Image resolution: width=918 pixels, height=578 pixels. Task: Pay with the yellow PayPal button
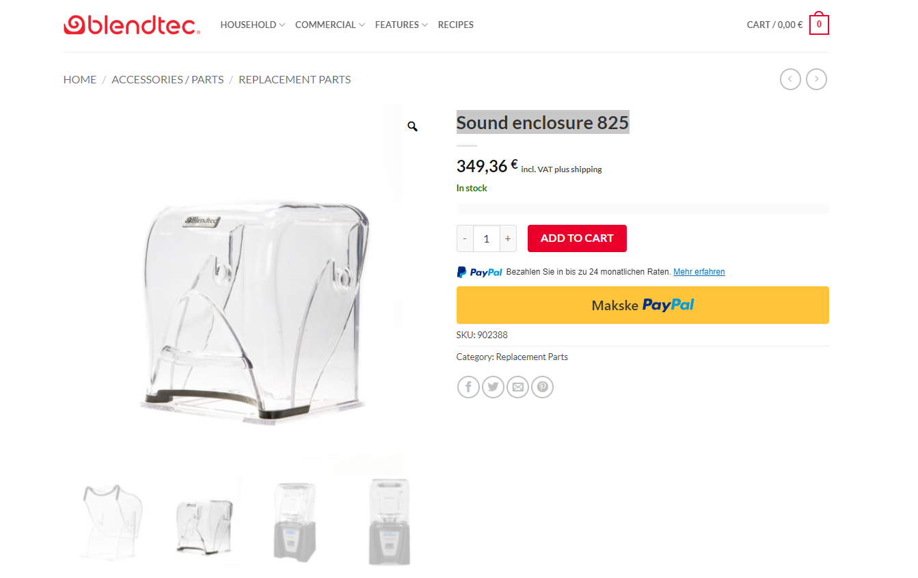pyautogui.click(x=643, y=305)
